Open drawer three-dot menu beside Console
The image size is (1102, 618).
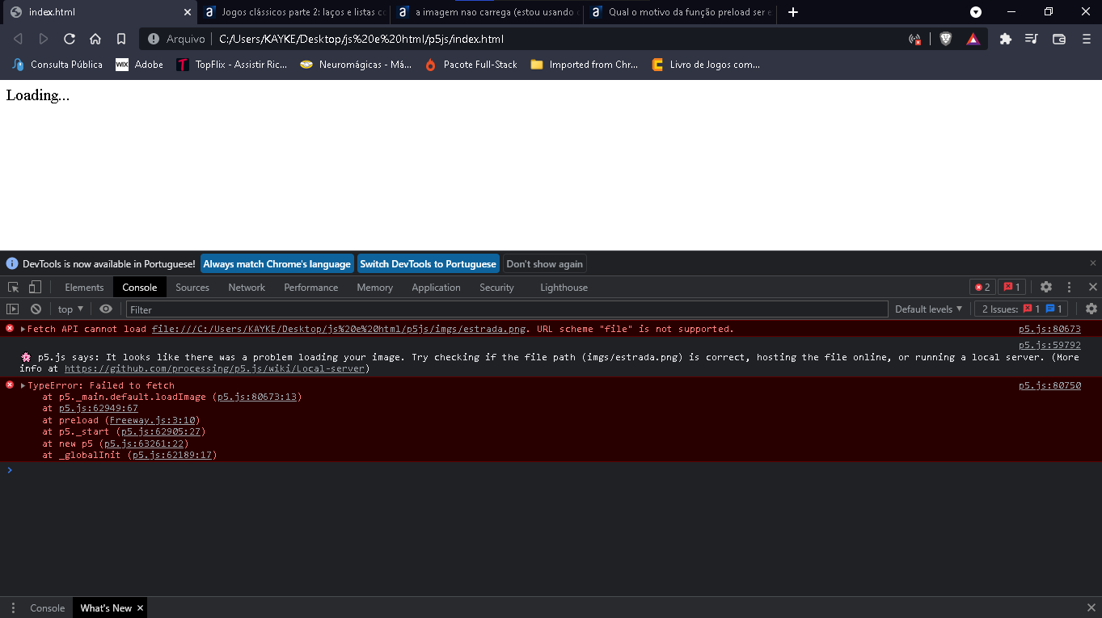[13, 608]
